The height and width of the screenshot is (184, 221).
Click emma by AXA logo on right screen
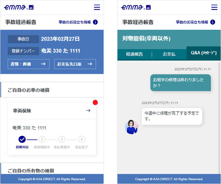(x=136, y=7)
